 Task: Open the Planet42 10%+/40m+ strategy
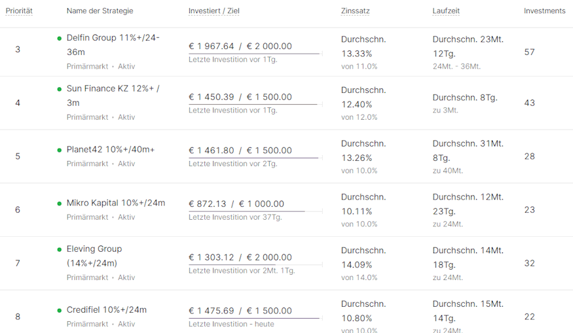111,149
